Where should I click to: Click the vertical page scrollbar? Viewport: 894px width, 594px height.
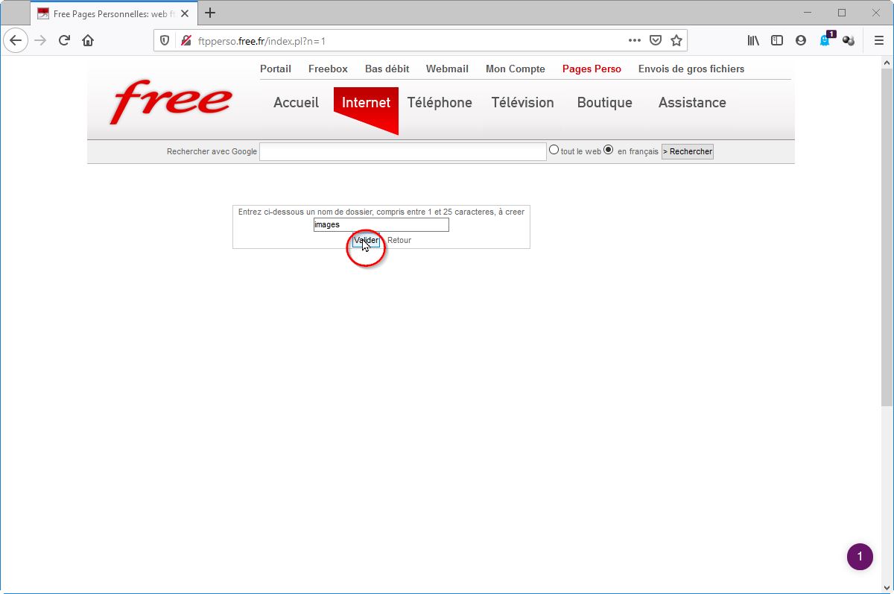887,238
